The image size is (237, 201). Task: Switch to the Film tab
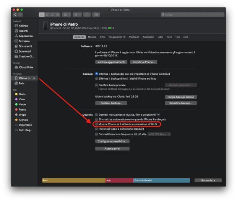tap(102, 37)
